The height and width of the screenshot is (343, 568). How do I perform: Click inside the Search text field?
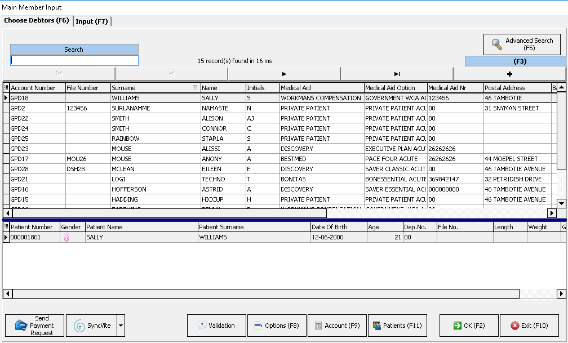(74, 61)
